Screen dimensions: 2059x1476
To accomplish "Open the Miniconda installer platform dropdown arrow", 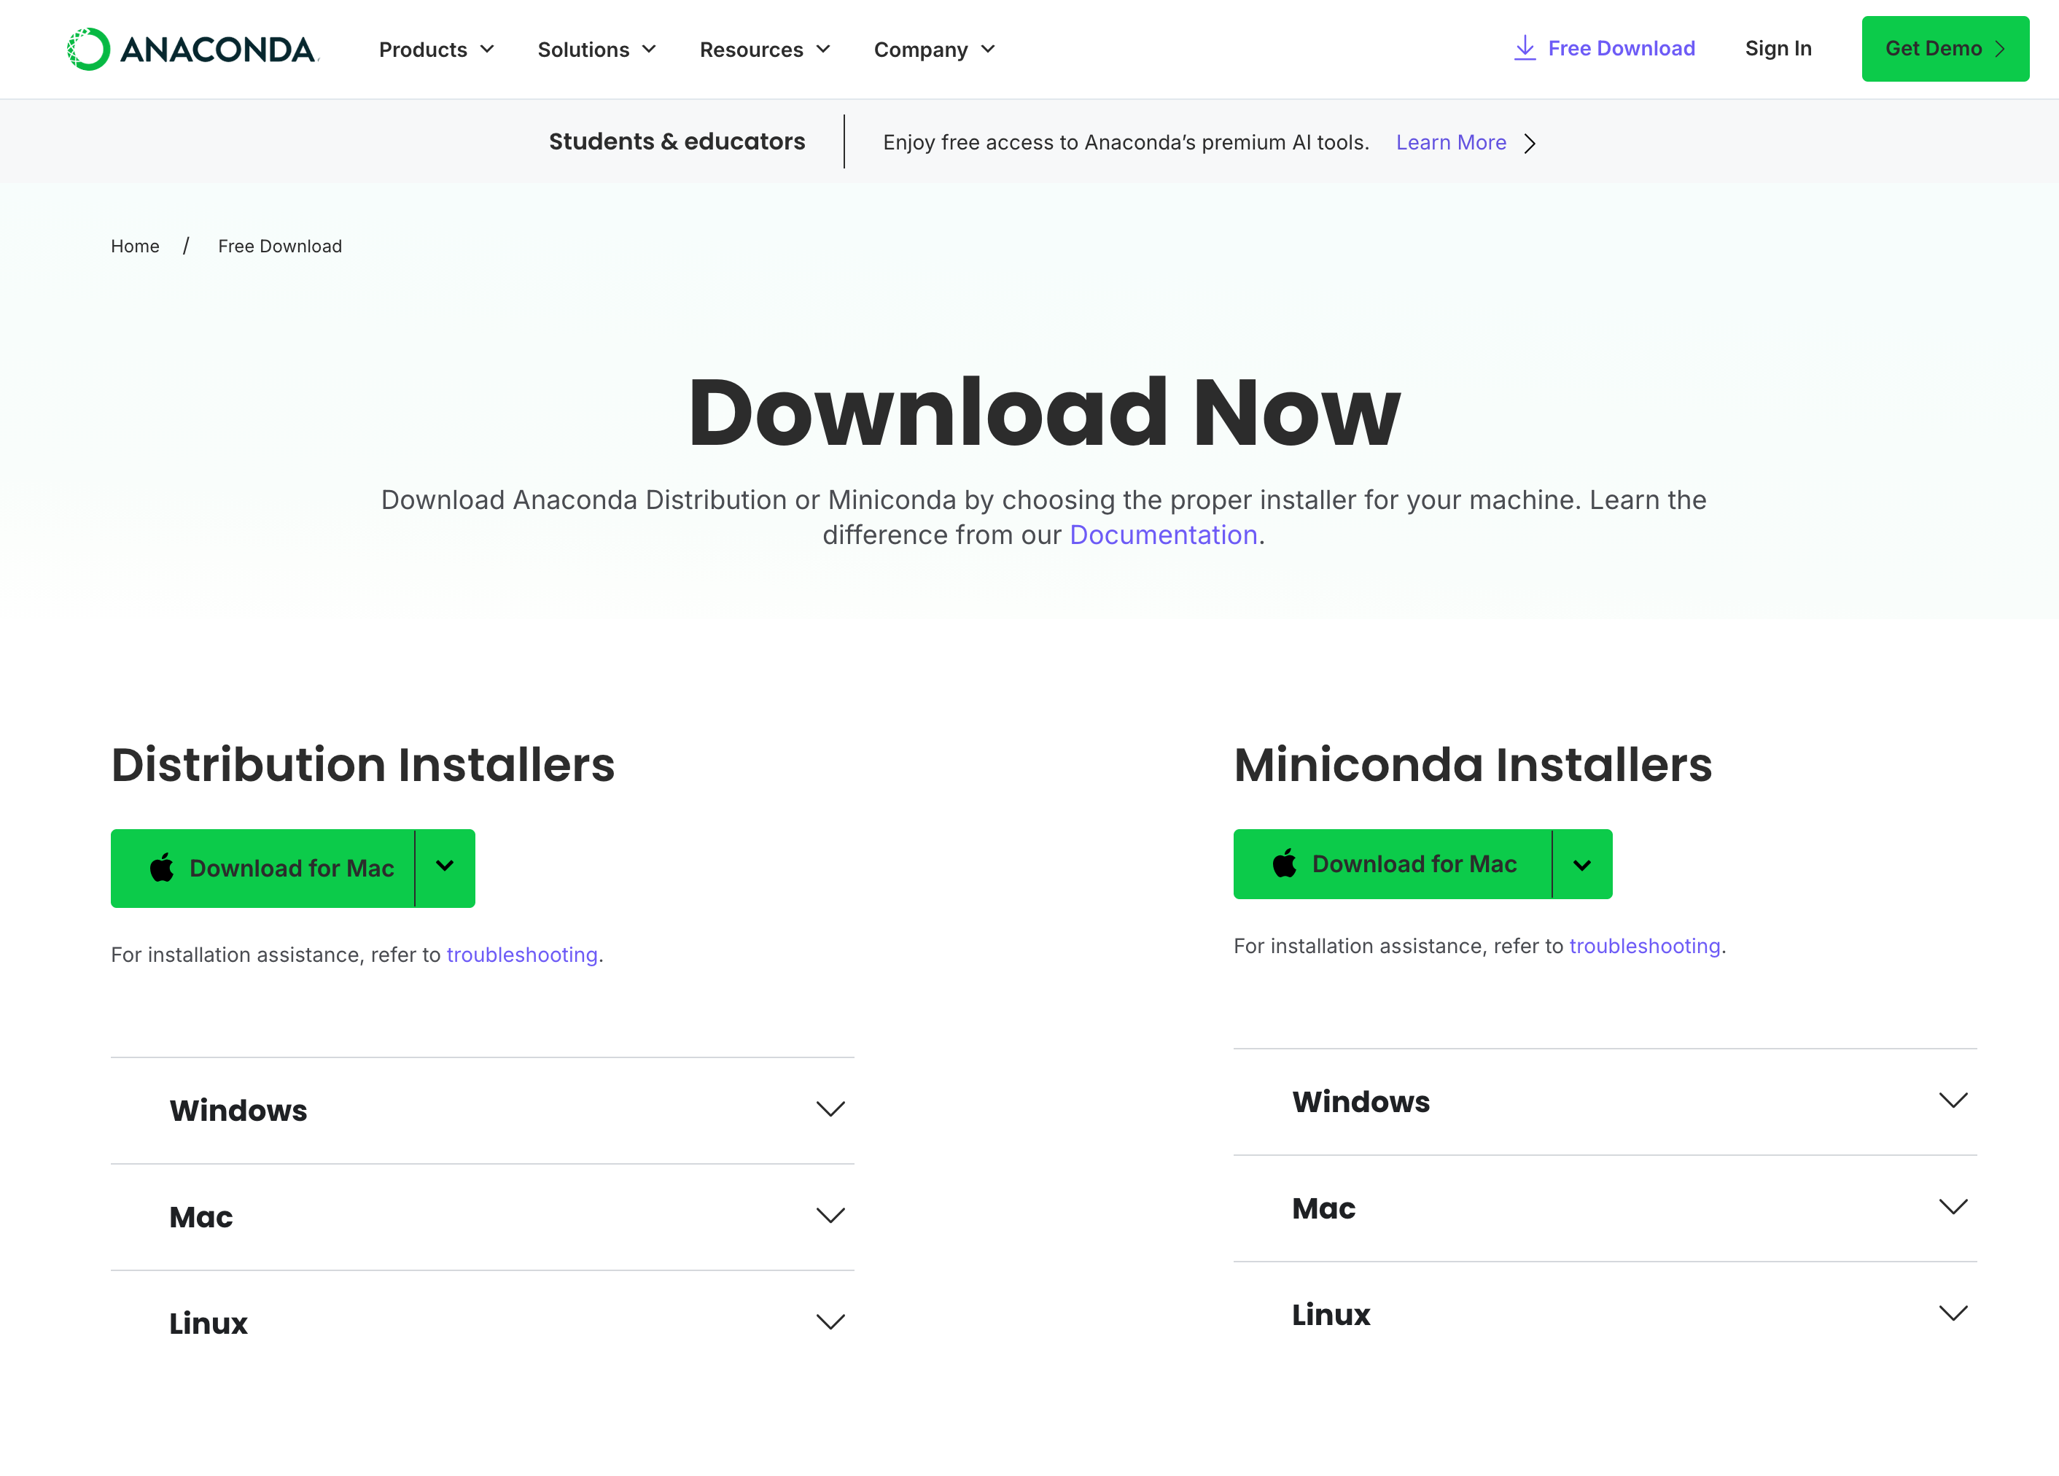I will [x=1581, y=864].
